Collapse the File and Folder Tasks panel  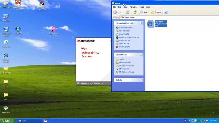click(141, 23)
